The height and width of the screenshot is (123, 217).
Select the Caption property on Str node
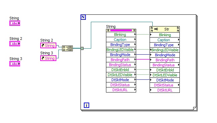165,40
